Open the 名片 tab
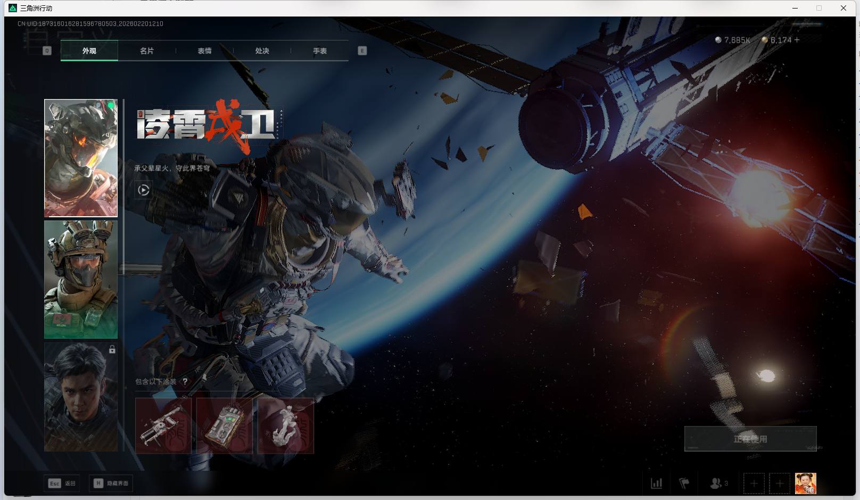 click(147, 51)
